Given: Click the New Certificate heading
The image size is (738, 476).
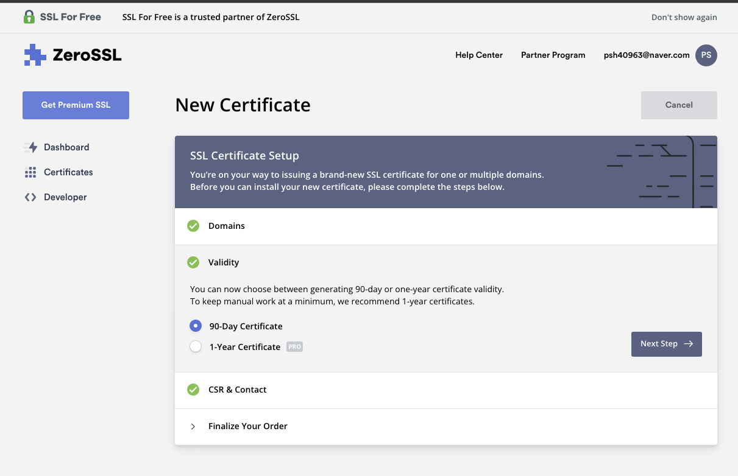Looking at the screenshot, I should pyautogui.click(x=243, y=105).
